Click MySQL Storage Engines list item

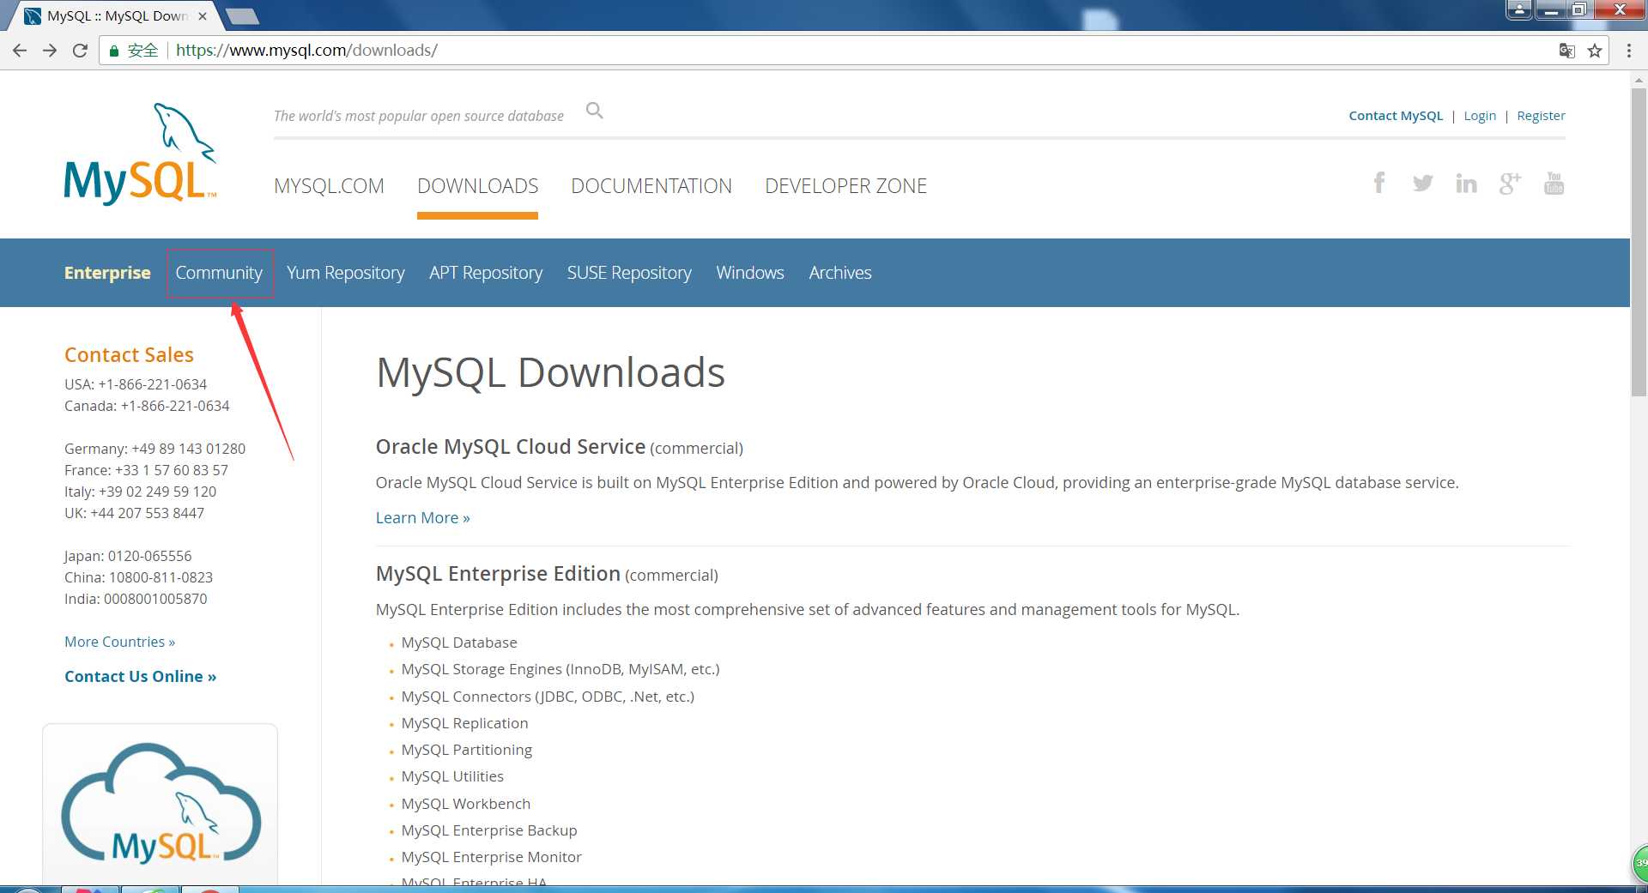(560, 669)
